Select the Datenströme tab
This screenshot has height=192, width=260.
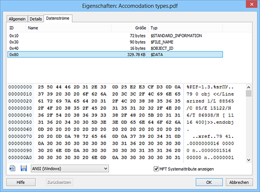[58, 18]
